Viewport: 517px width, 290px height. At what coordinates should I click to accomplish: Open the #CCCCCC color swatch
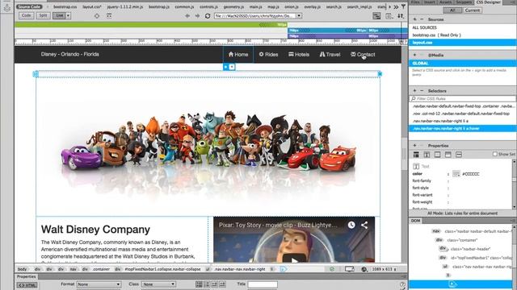(x=456, y=174)
